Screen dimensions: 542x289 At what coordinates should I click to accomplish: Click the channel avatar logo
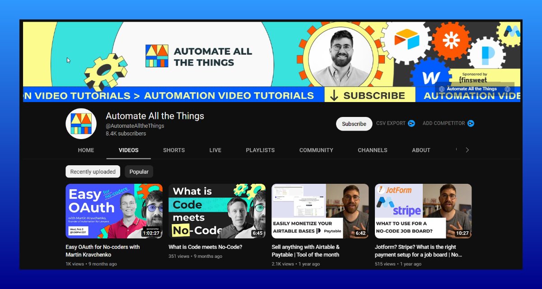(81, 123)
